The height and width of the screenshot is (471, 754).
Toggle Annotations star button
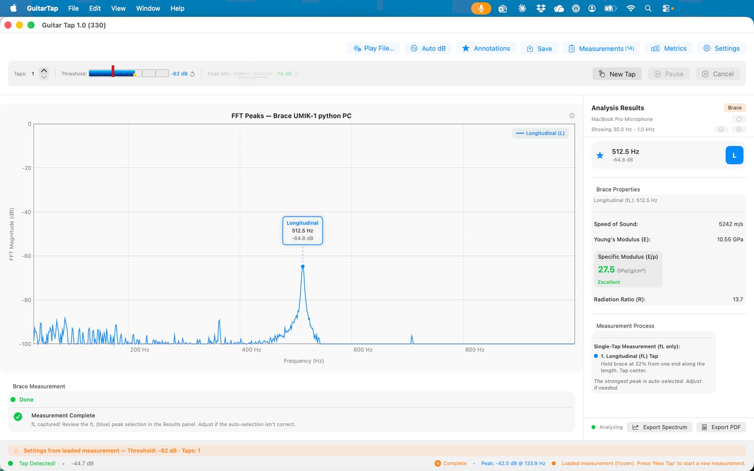coord(486,48)
